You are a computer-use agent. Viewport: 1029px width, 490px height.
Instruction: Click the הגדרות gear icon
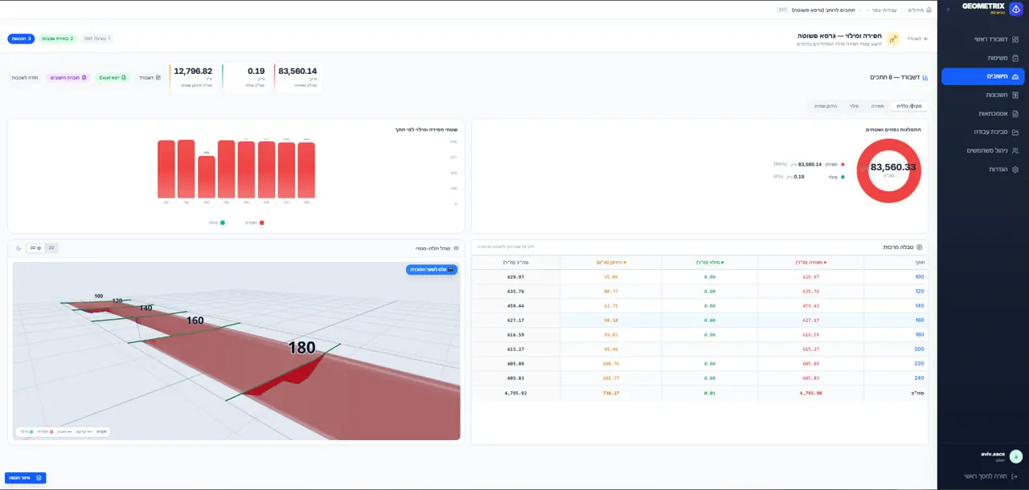pos(1015,169)
